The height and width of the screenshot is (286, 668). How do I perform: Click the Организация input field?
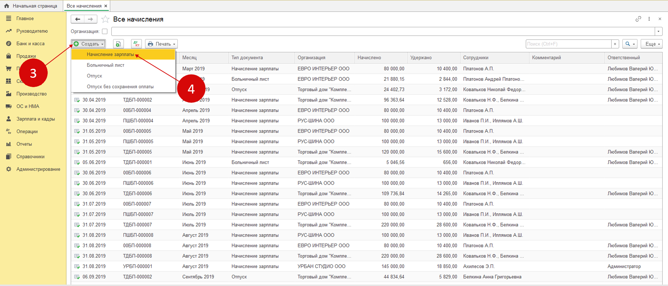click(x=383, y=31)
